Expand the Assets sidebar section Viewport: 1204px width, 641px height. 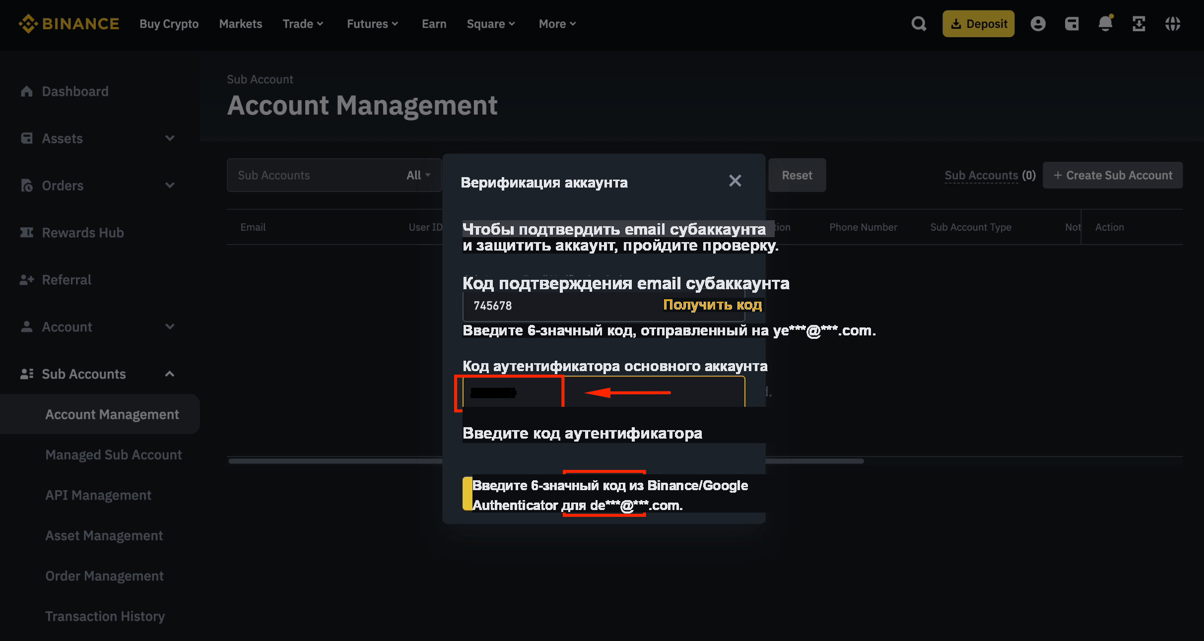pos(98,138)
